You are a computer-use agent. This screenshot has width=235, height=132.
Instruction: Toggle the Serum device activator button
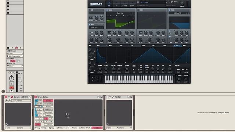pyautogui.click(x=6, y=97)
